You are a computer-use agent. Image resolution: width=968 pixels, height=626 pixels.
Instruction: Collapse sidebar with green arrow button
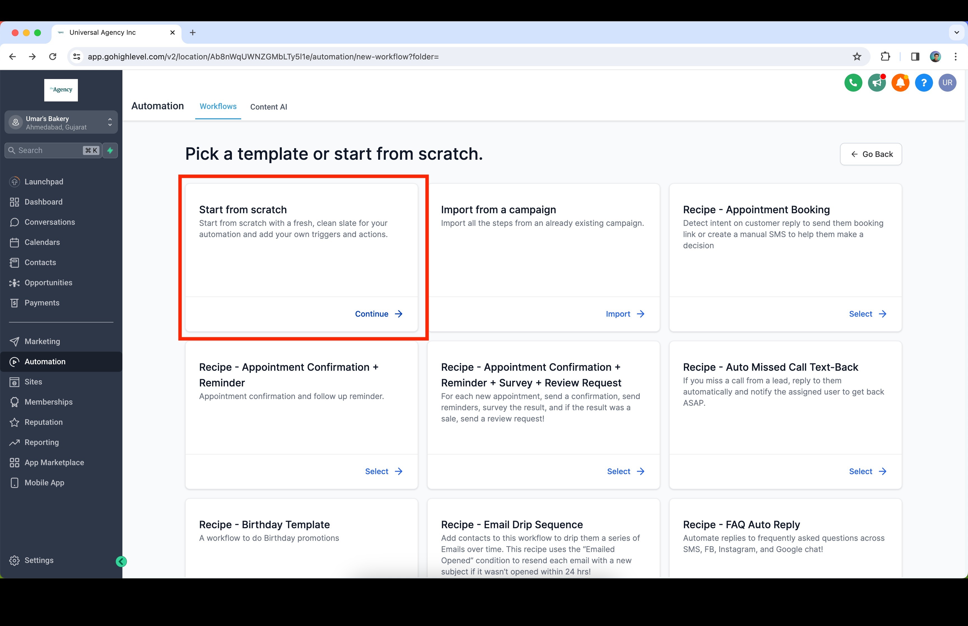point(121,561)
